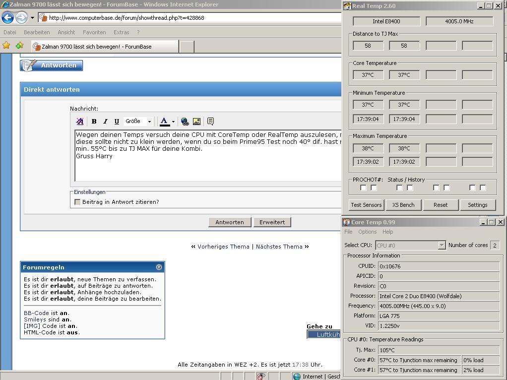Screen dimensions: 507x380
Task: Open the ? help menu in Internet Explorer
Action: 138,32
